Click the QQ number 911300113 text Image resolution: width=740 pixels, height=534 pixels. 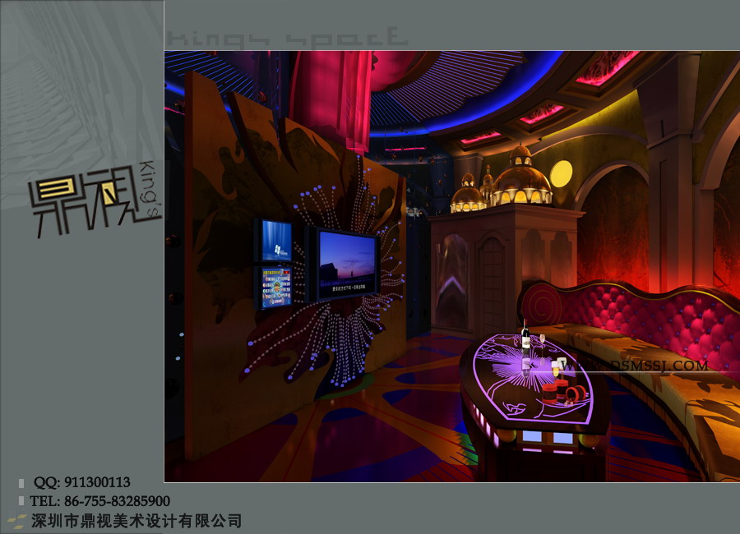(97, 482)
